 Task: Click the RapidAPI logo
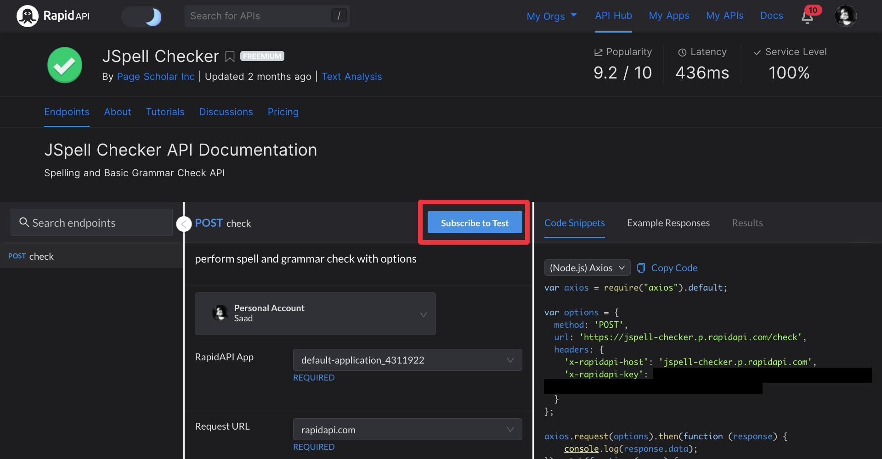click(x=53, y=16)
